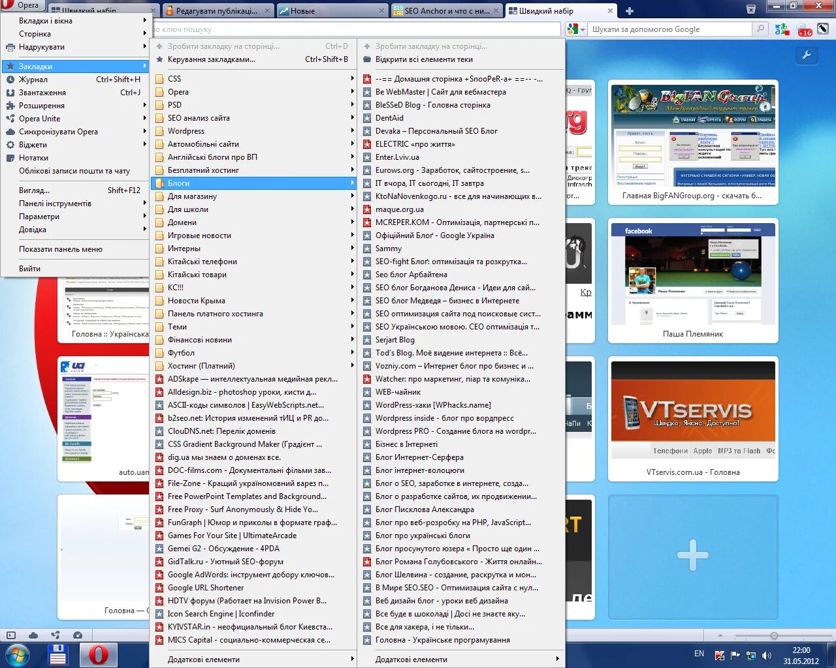Open Windows Start menu
The height and width of the screenshot is (668, 836).
pos(18,655)
